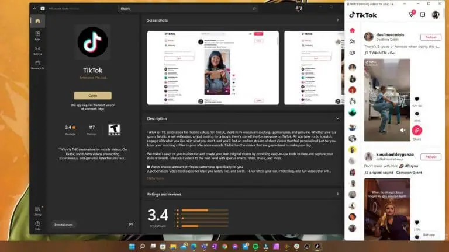Open the Gaming section in Store sidebar
Image resolution: width=449 pixels, height=252 pixels.
coord(37,50)
